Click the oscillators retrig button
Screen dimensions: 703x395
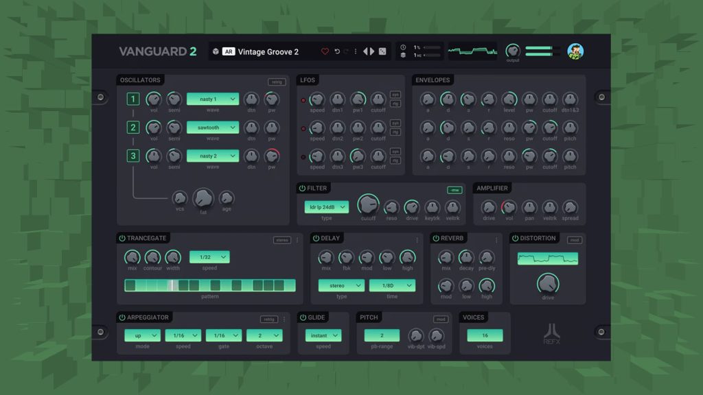[277, 82]
